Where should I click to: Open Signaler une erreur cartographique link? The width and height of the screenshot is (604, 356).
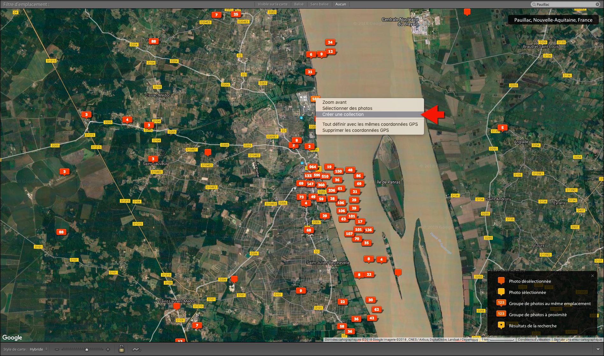[578, 339]
